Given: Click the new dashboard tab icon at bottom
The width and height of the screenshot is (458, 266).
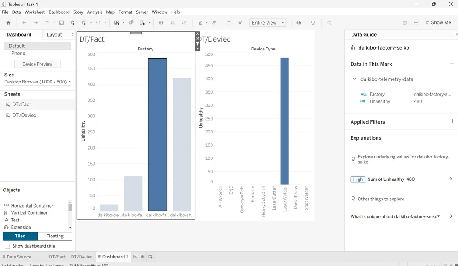Looking at the screenshot, I should click(143, 257).
